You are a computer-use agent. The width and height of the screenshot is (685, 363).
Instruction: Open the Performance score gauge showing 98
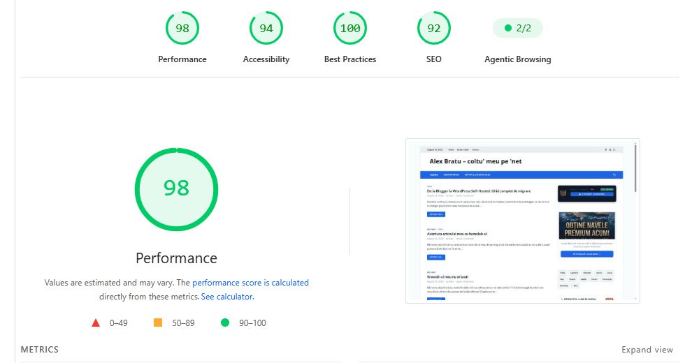[182, 28]
